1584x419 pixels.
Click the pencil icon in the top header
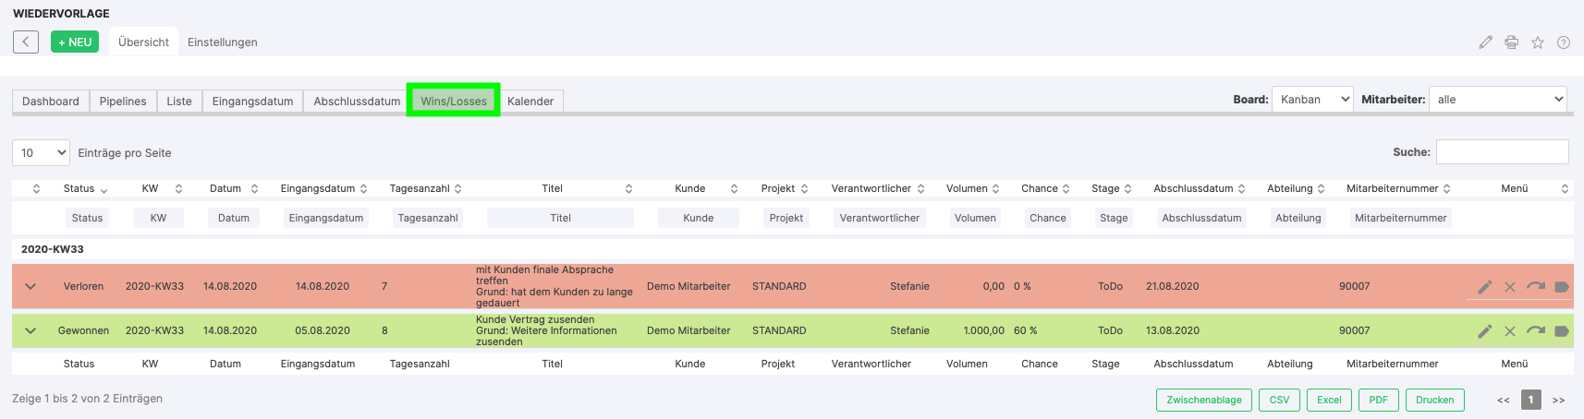point(1485,42)
